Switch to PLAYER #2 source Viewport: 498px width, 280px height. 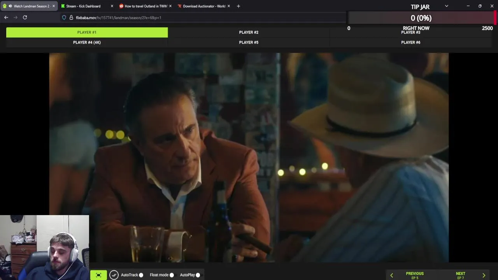pos(249,32)
